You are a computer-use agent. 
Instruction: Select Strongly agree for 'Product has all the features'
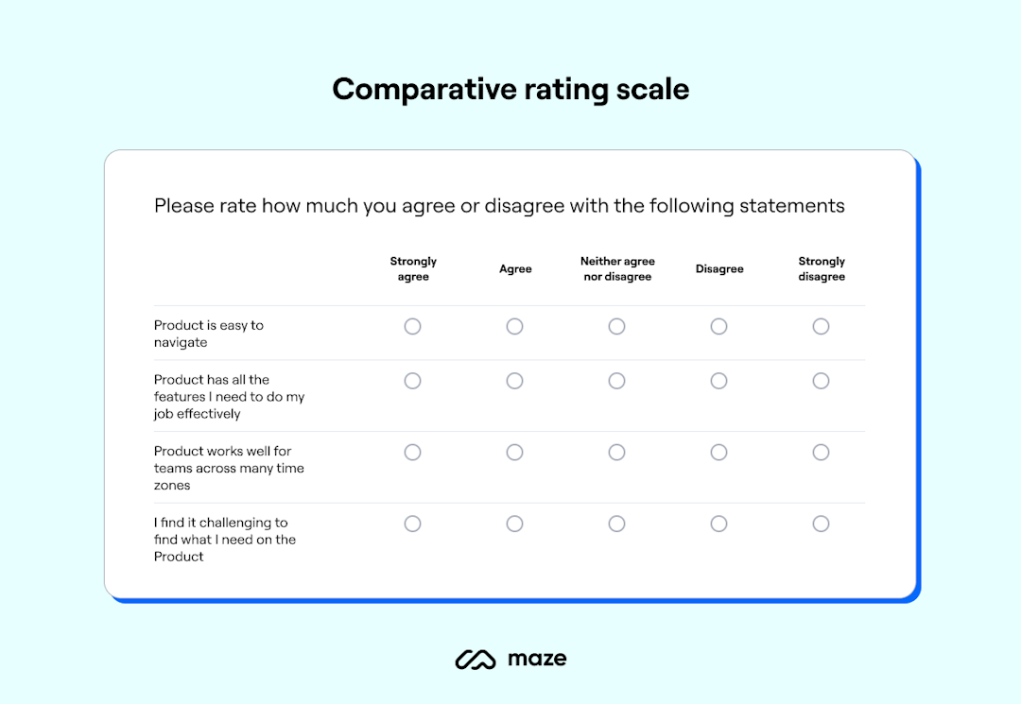coord(412,381)
